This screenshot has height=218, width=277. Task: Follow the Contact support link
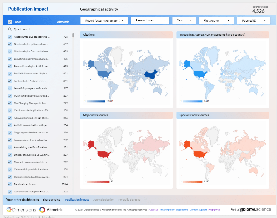198,210
